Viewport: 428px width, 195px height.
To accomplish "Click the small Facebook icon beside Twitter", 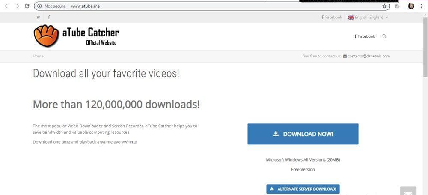I will [49, 17].
